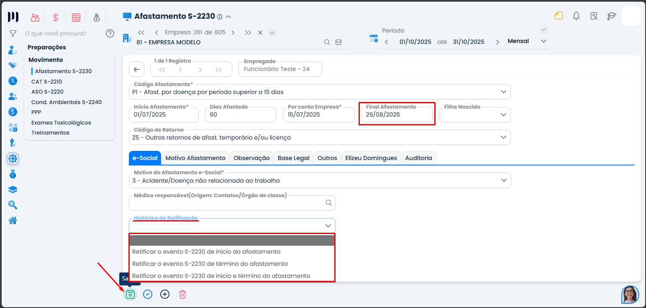Open PPP in Movimento menu
Image resolution: width=646 pixels, height=308 pixels.
[36, 112]
